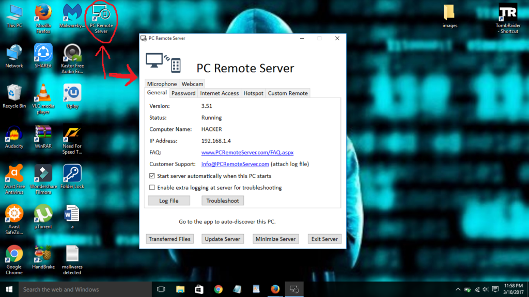Show hidden system tray icons
Viewport: 529px width, 297px height.
tap(458, 289)
